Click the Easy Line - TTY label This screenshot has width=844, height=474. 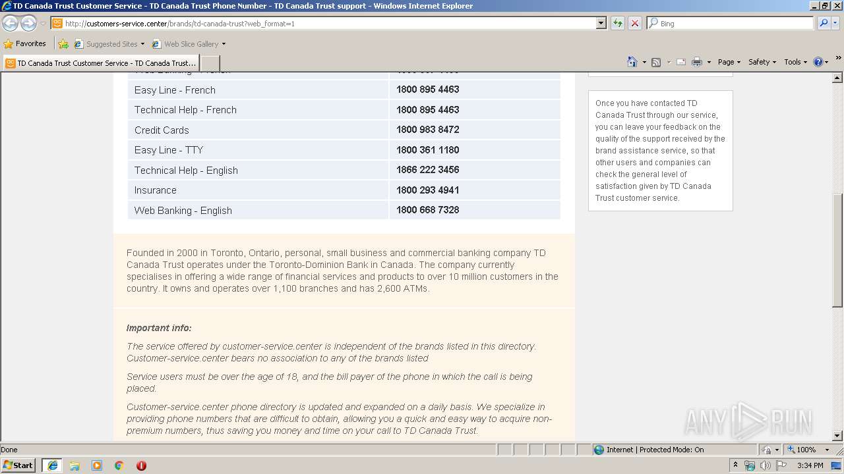click(x=169, y=150)
